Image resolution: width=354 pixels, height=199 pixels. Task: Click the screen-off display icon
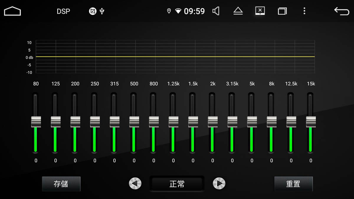(x=260, y=11)
